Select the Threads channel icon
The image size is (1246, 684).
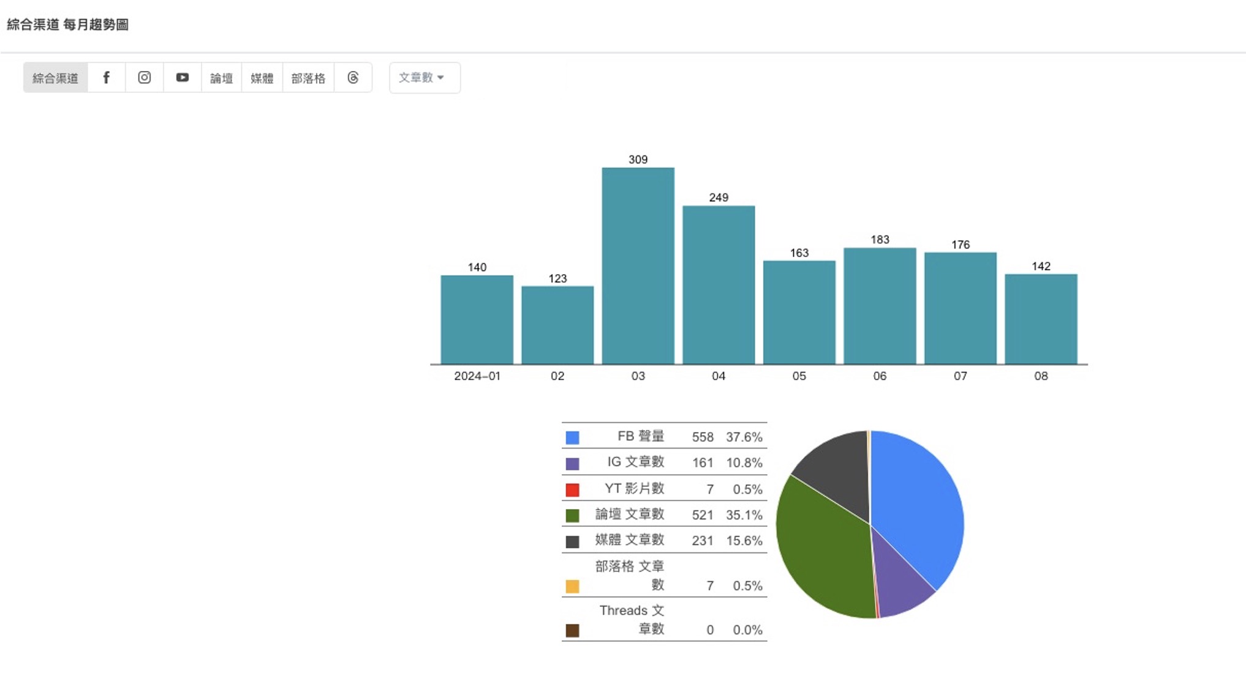click(x=353, y=78)
